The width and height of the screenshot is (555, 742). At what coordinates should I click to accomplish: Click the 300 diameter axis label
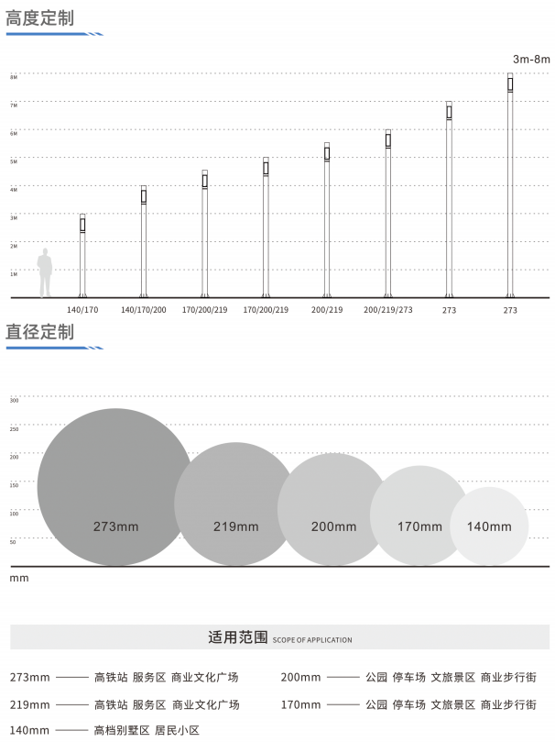tap(14, 400)
